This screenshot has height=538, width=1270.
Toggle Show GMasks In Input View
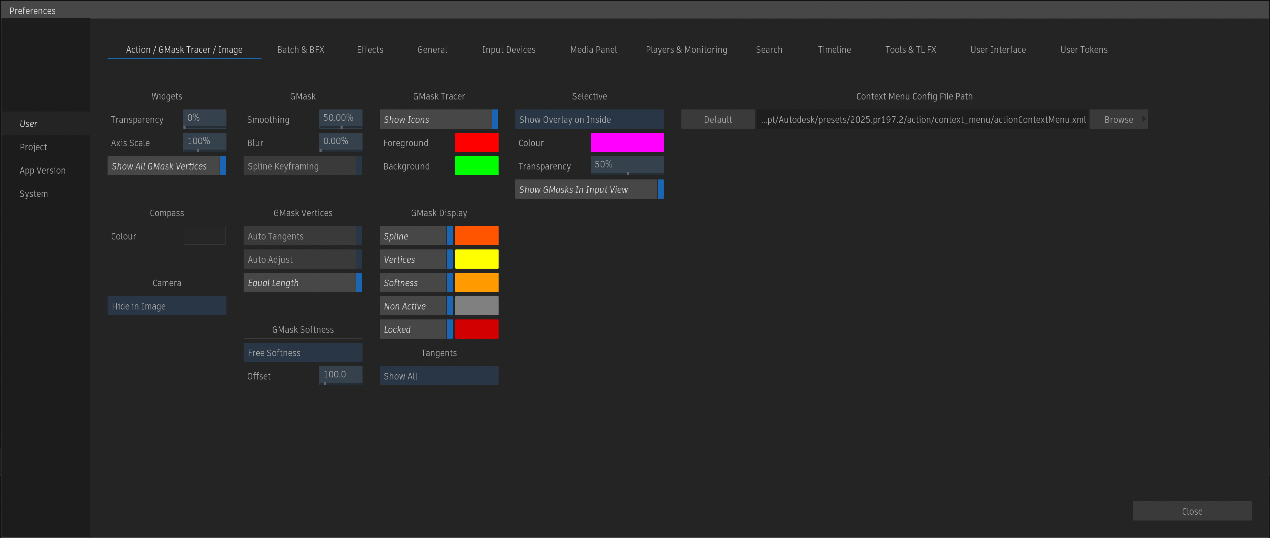tap(589, 189)
